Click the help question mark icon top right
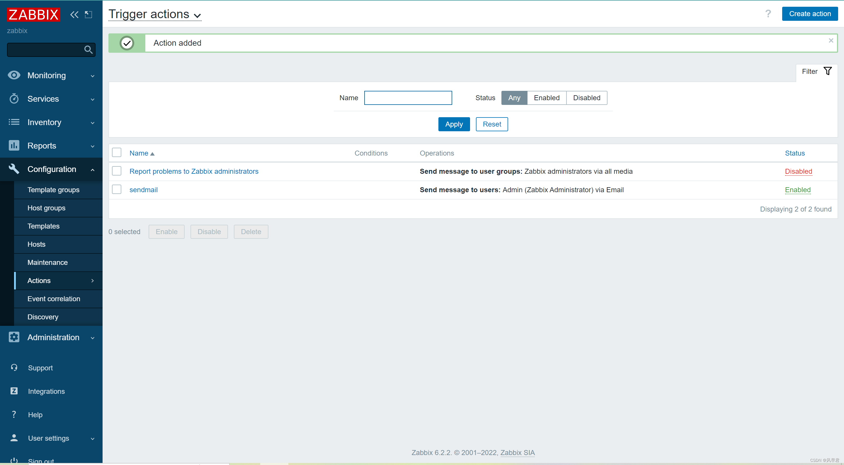The height and width of the screenshot is (465, 844). [x=768, y=14]
